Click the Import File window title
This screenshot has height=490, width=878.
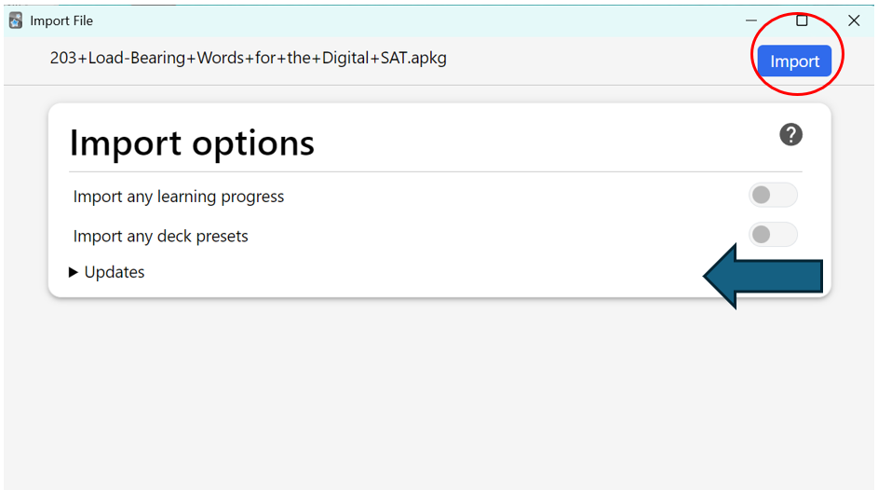[x=61, y=20]
